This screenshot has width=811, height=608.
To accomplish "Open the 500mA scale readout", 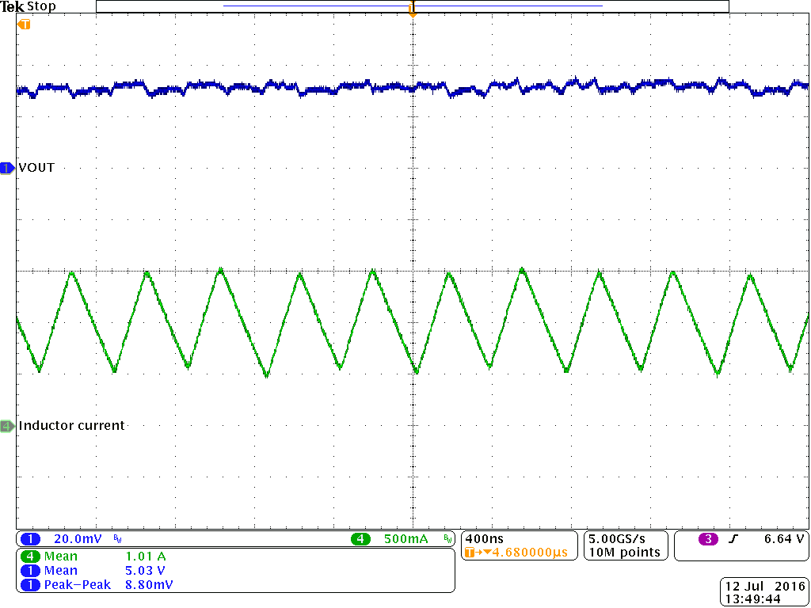I will pos(405,538).
